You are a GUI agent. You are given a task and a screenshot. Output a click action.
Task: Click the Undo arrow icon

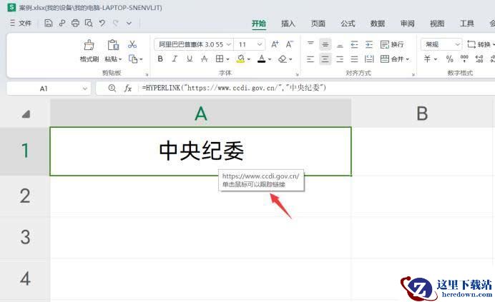click(x=102, y=24)
